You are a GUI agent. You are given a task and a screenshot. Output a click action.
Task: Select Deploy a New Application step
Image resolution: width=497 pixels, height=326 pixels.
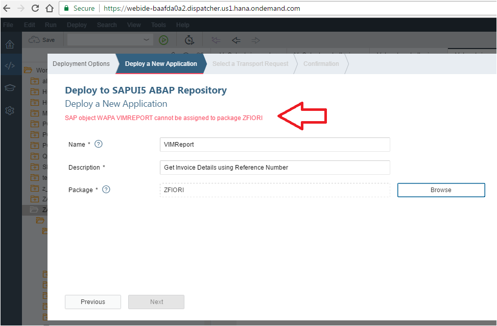161,64
